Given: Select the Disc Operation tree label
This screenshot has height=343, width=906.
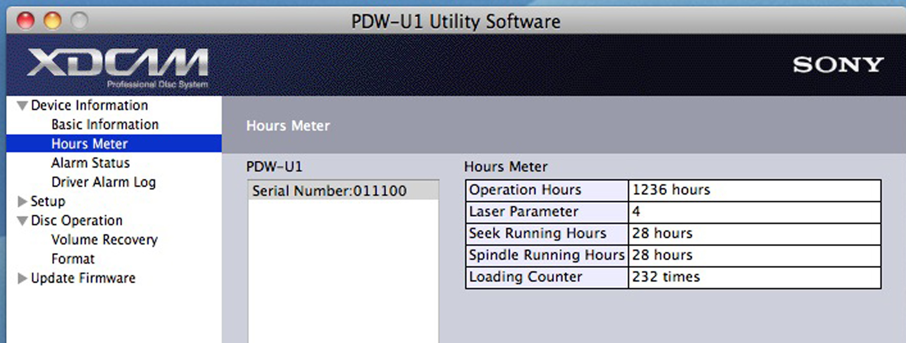Looking at the screenshot, I should [77, 220].
